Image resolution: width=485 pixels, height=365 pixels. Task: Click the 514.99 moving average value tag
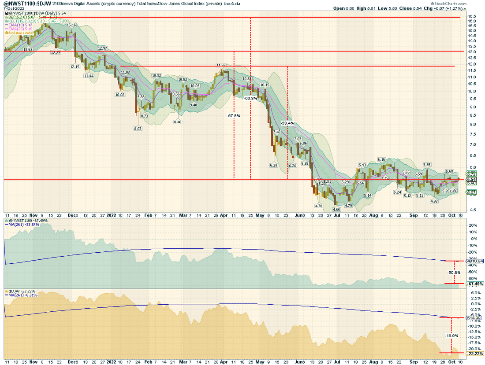pos(474,318)
